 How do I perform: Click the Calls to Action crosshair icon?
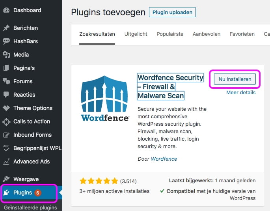pyautogui.click(x=6, y=121)
